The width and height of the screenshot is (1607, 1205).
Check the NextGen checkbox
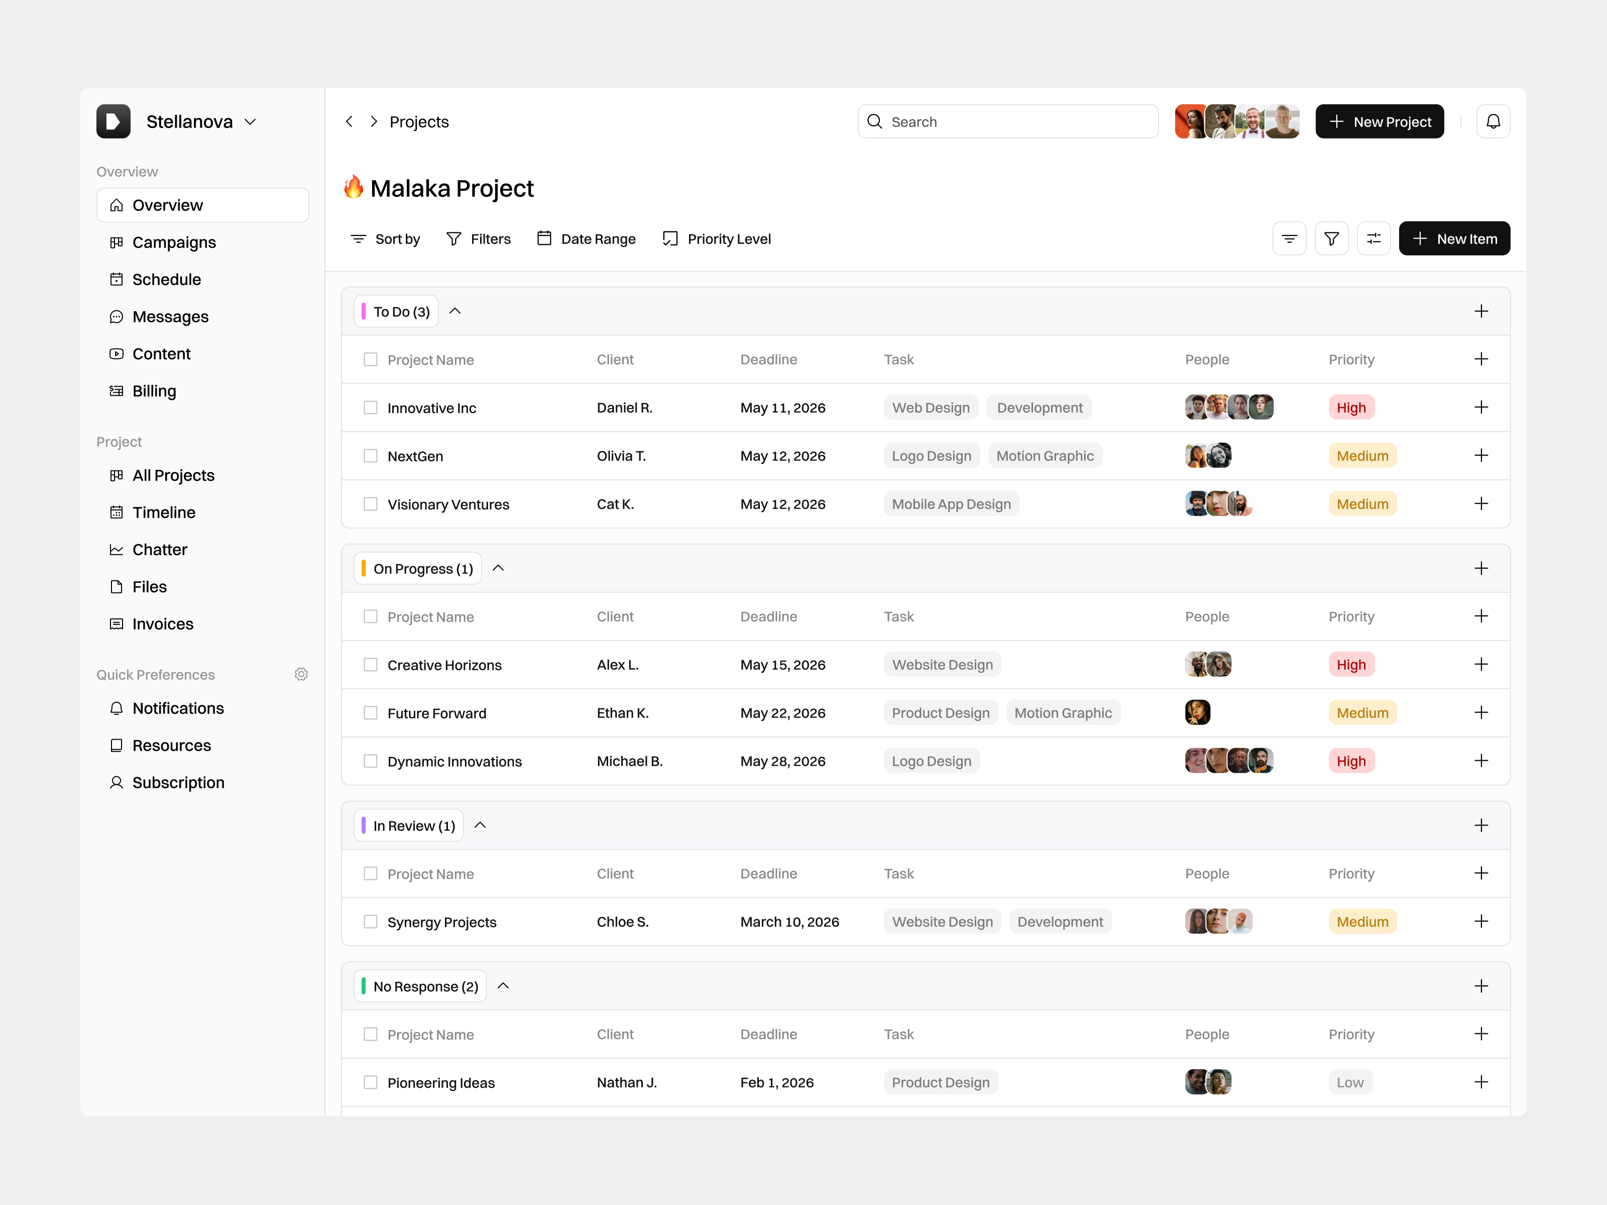coord(371,455)
